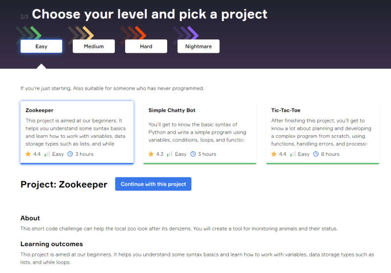Click the star rating icon on Zookeeper card
391x273 pixels.
pyautogui.click(x=28, y=154)
